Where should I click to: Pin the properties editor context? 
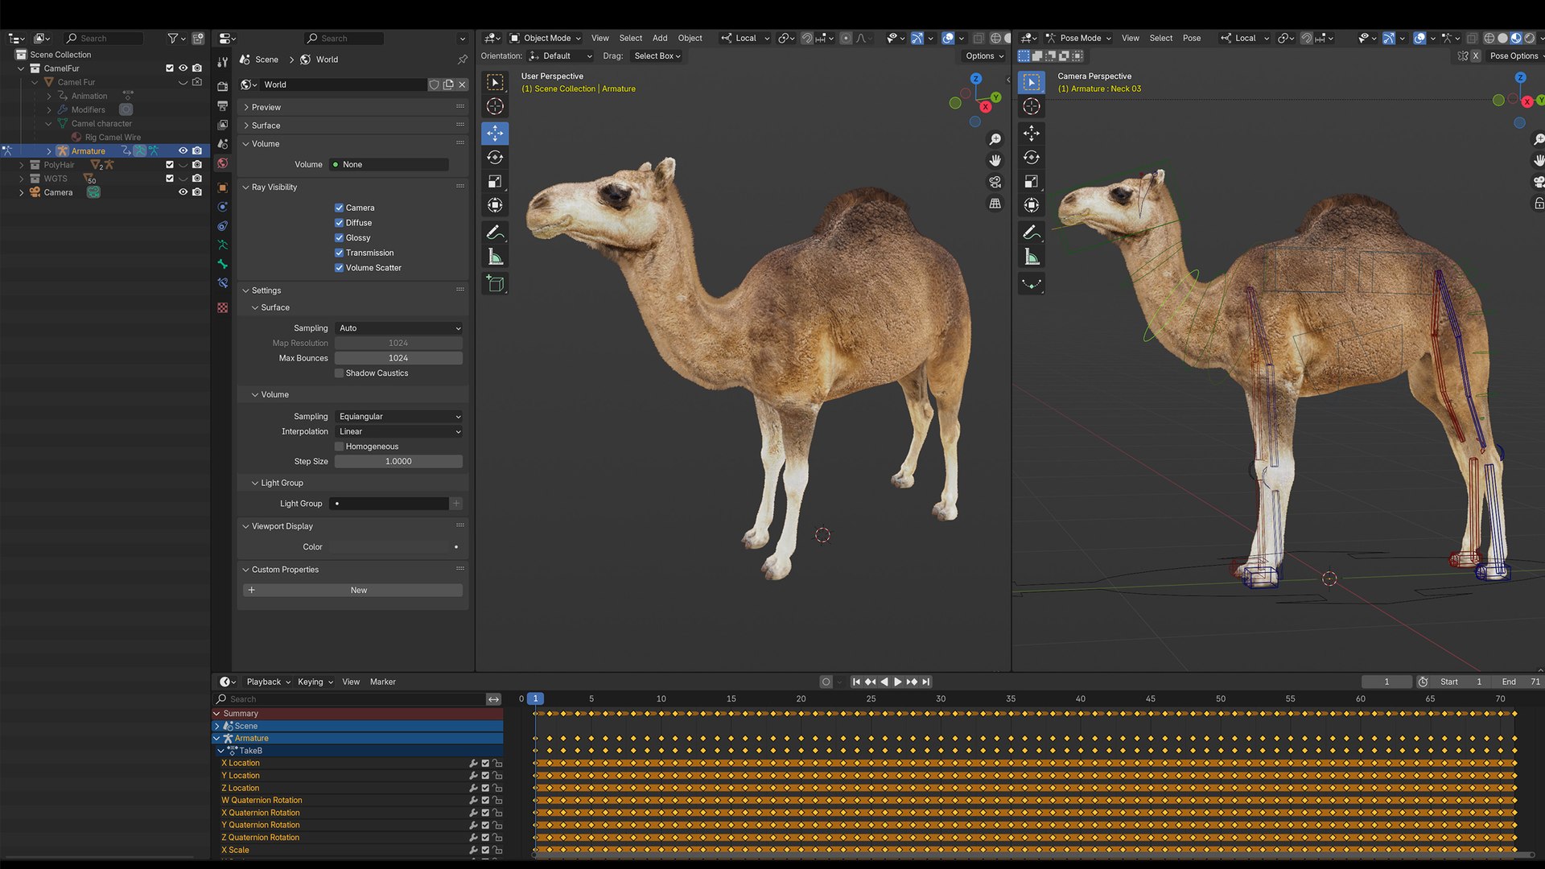463,60
